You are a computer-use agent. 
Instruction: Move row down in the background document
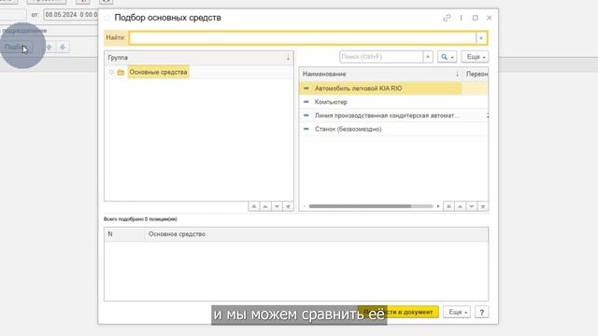[63, 48]
